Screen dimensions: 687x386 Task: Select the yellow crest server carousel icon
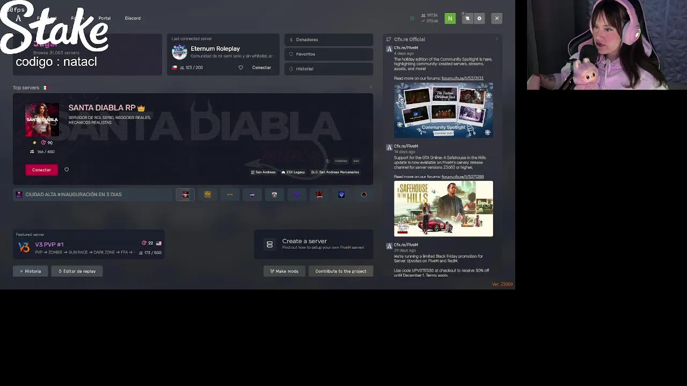tap(208, 195)
